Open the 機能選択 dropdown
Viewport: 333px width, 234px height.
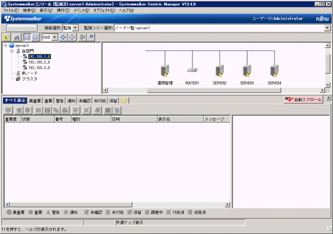point(76,27)
